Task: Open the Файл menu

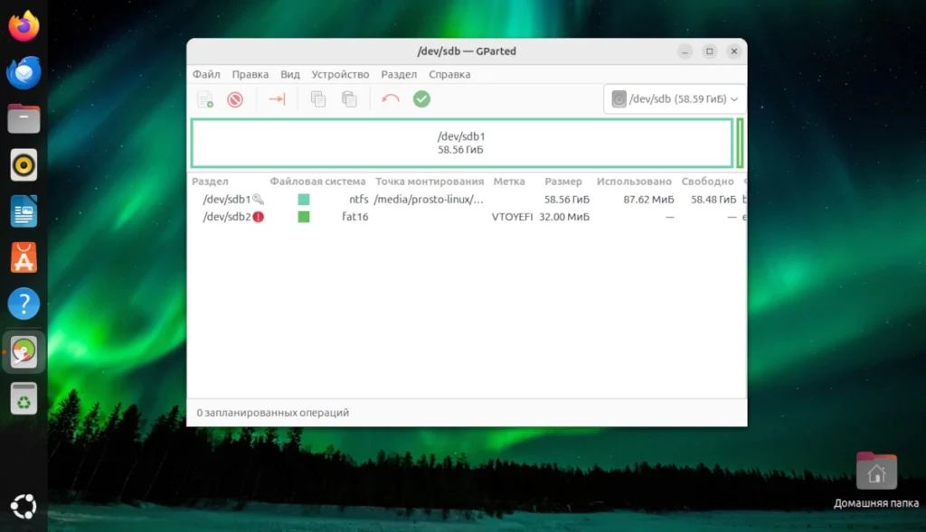Action: coord(206,74)
